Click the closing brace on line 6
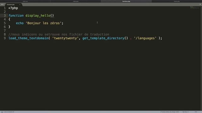Screen dimensions: 202x113 coord(9,27)
